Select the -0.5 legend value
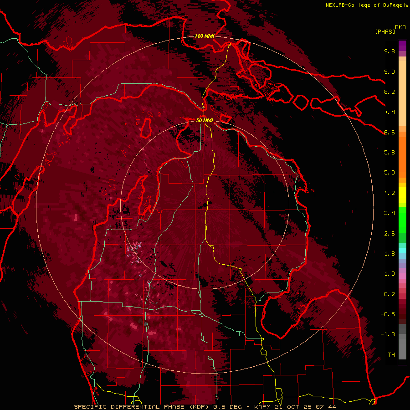Screen dimensions: 410x410 [388, 314]
